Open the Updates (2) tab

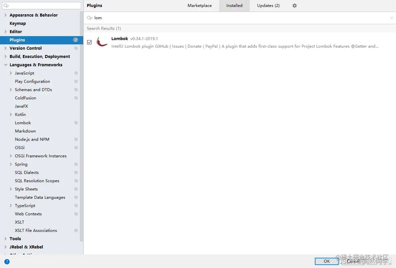pos(268,6)
